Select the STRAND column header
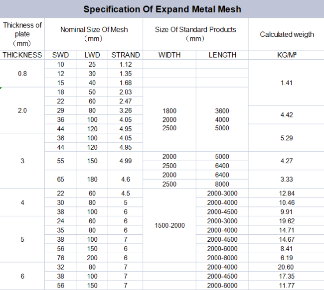 click(x=126, y=55)
